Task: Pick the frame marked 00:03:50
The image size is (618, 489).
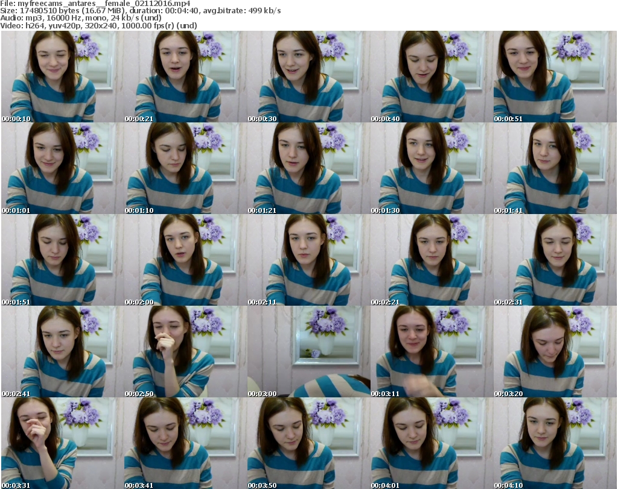Action: 308,443
